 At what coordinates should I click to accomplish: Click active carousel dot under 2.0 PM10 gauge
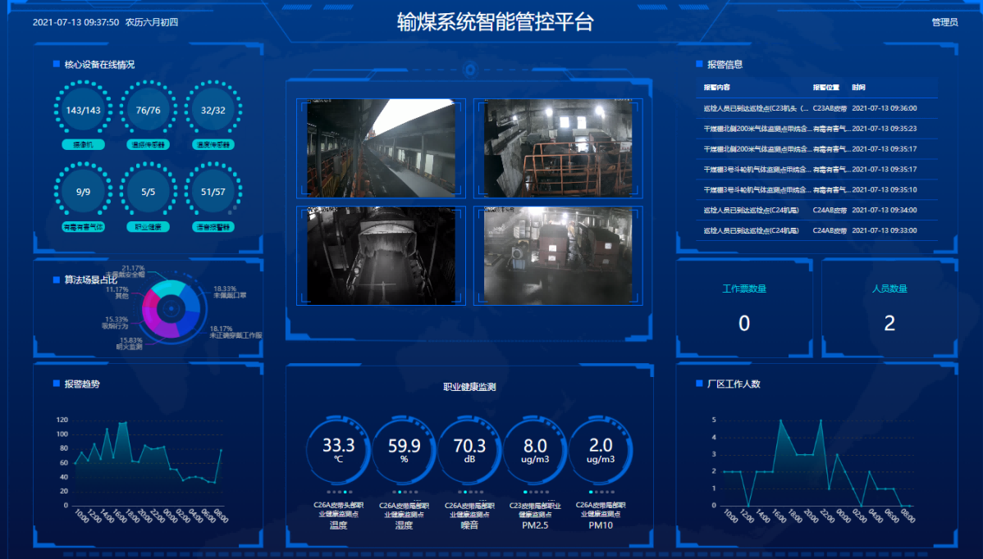[x=591, y=492]
